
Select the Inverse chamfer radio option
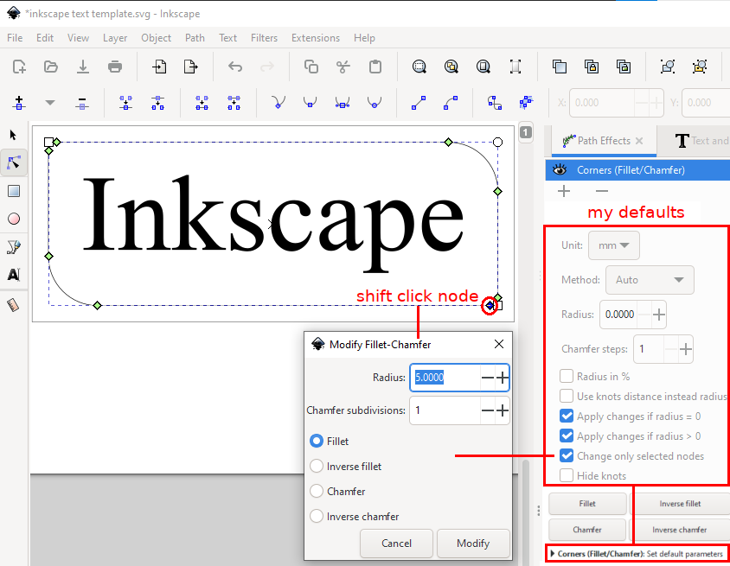tap(317, 516)
